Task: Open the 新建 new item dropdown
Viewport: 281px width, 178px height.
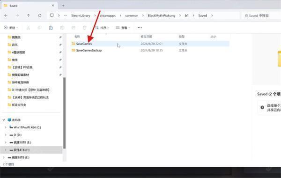Action: (x=11, y=28)
